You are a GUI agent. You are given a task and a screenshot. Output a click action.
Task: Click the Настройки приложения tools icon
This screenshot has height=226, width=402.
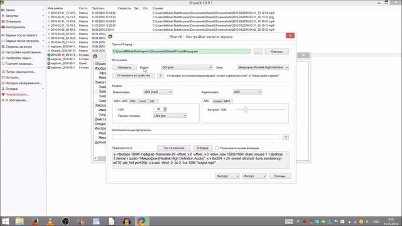coord(3,52)
